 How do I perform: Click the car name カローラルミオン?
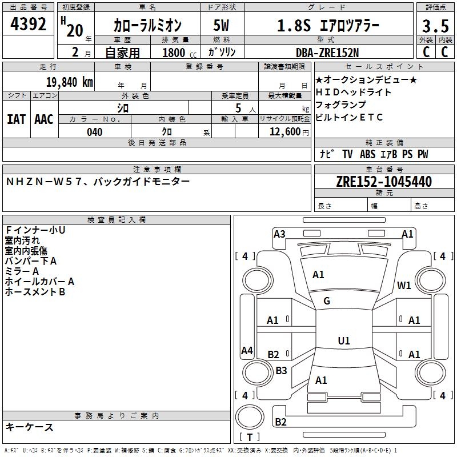point(147,26)
